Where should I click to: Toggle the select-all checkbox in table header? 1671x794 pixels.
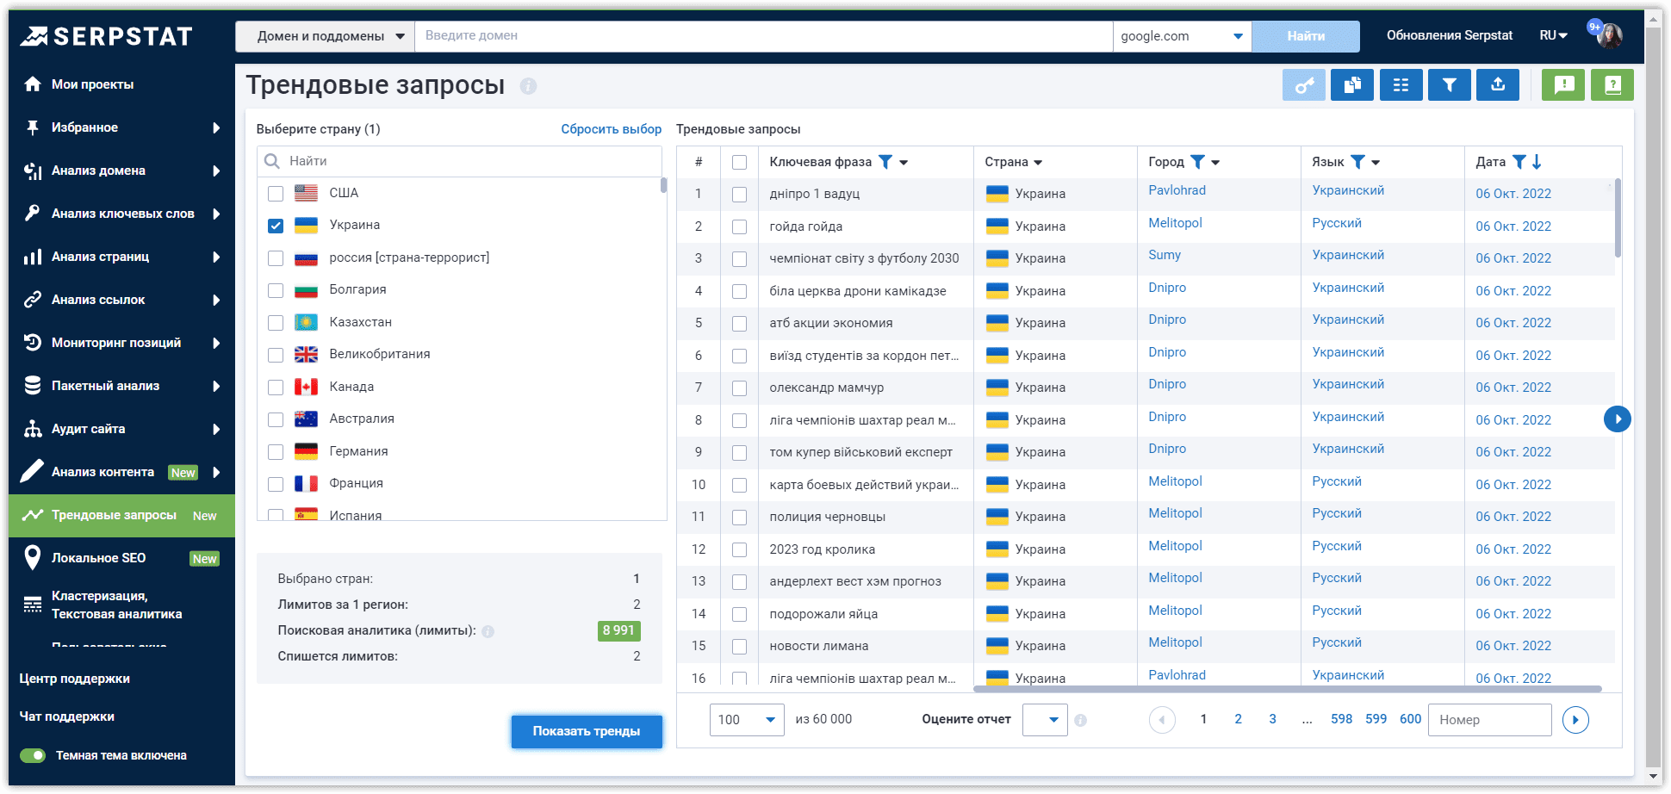739,162
